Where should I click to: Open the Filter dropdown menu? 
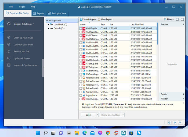173,19
